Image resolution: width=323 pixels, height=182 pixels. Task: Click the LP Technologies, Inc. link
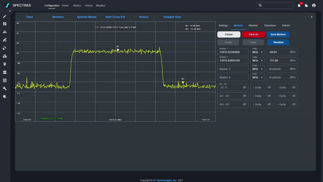point(165,180)
